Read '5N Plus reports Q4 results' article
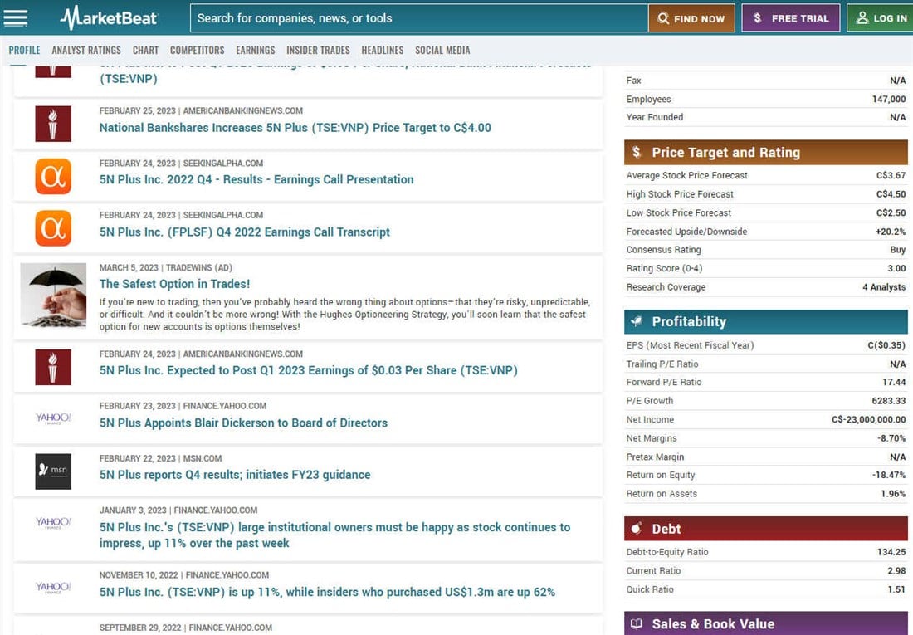This screenshot has width=913, height=635. [x=235, y=475]
